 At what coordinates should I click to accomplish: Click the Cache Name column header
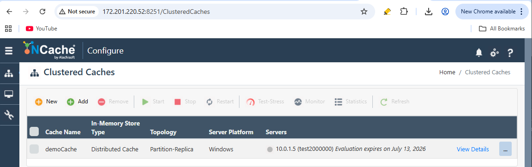pos(63,132)
